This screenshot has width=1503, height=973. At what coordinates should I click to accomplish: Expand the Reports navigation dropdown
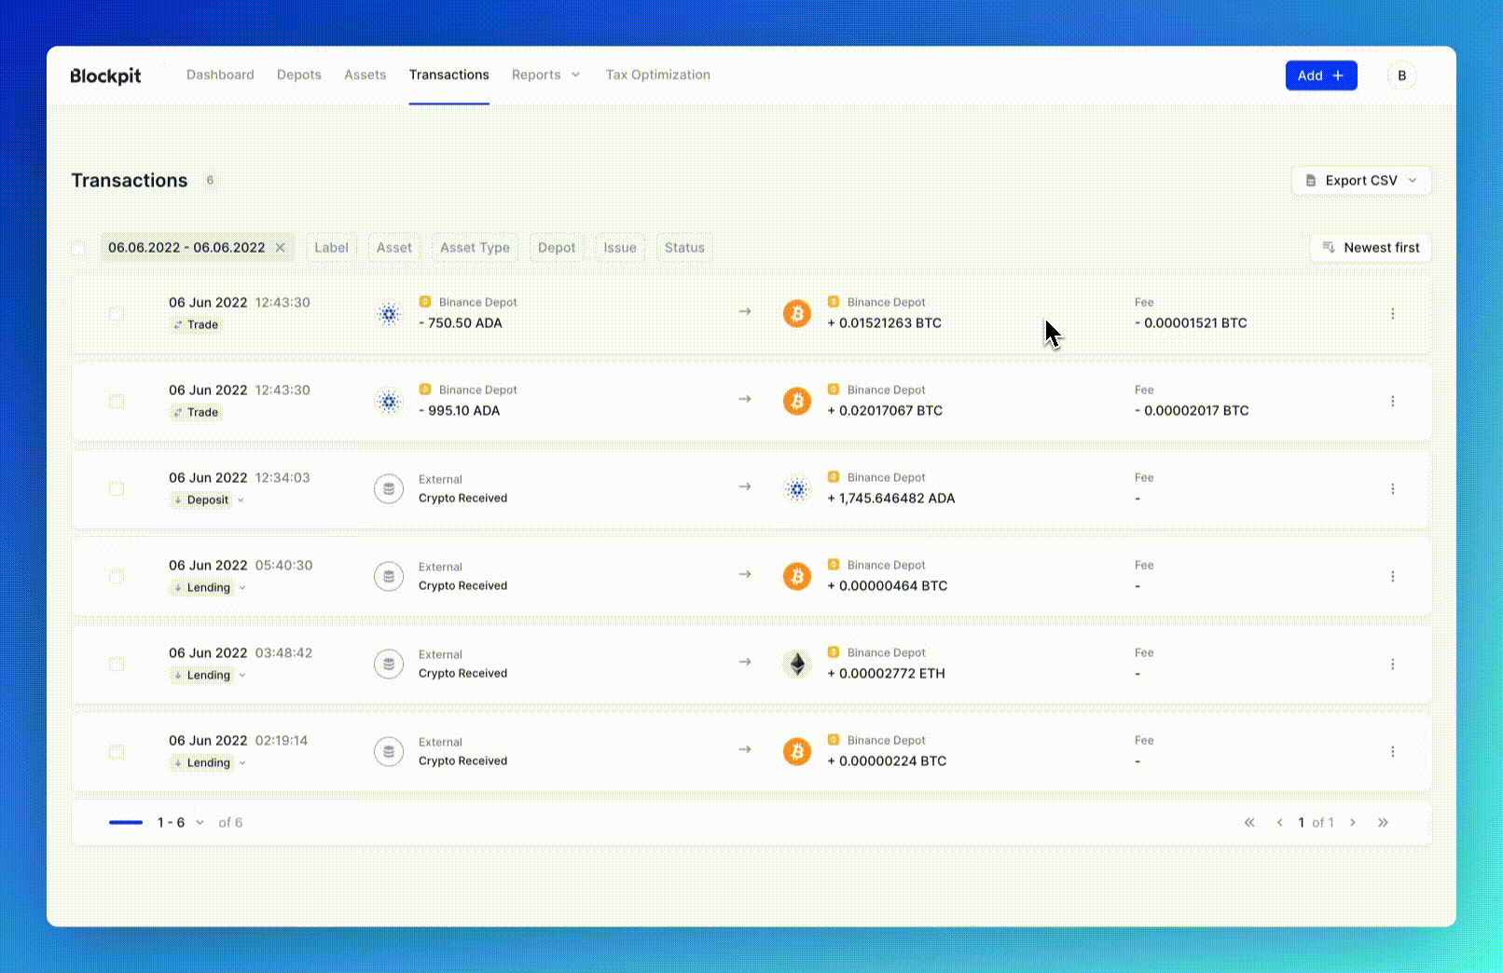[x=546, y=75]
